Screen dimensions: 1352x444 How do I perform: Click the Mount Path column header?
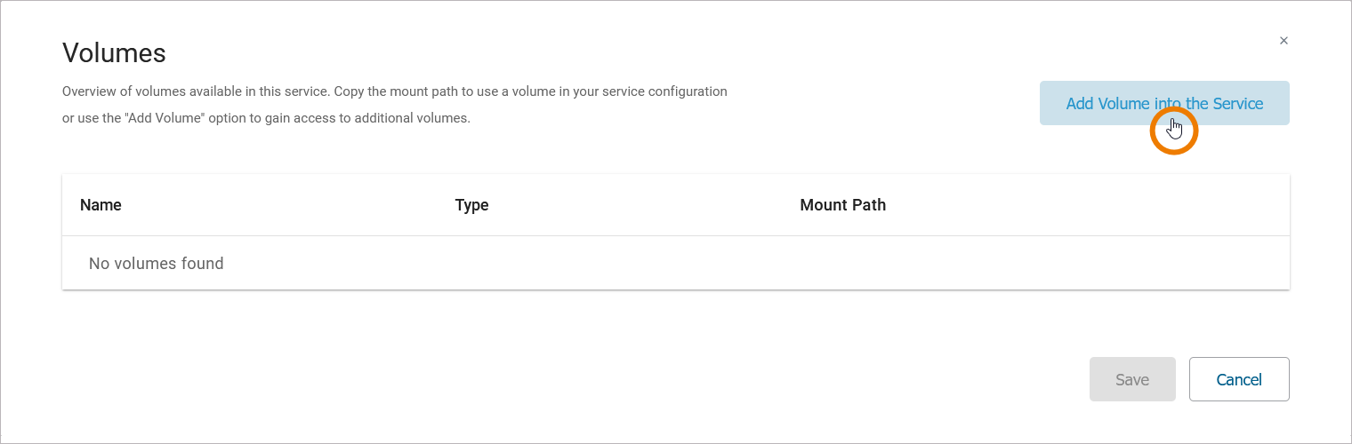coord(842,205)
